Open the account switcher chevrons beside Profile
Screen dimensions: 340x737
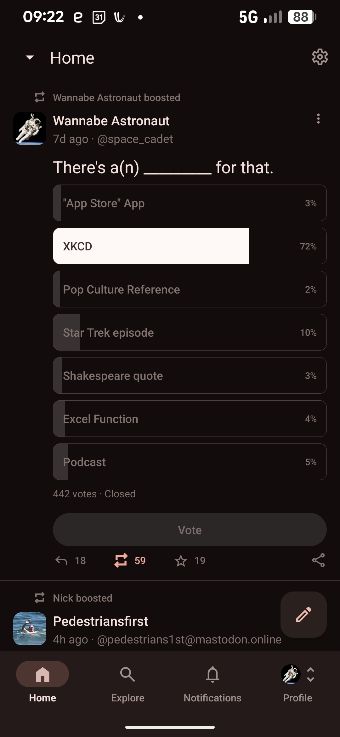311,675
